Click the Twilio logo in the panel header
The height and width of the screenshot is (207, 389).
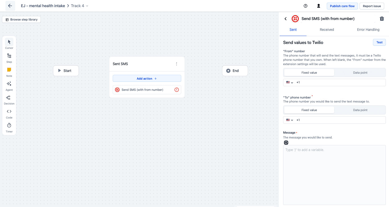pyautogui.click(x=295, y=19)
